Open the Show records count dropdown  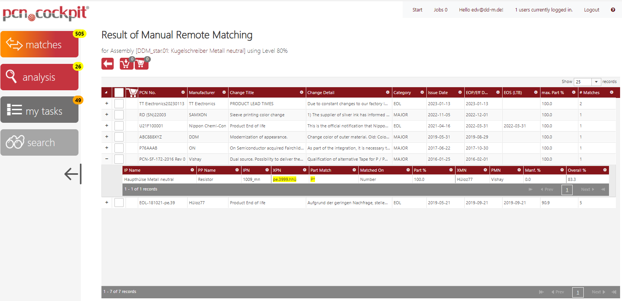(x=596, y=82)
